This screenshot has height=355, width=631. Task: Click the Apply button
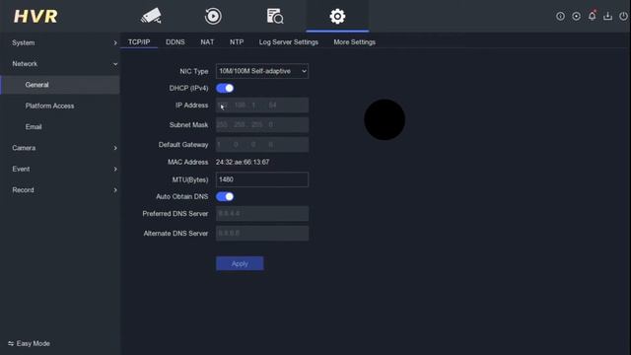click(240, 263)
